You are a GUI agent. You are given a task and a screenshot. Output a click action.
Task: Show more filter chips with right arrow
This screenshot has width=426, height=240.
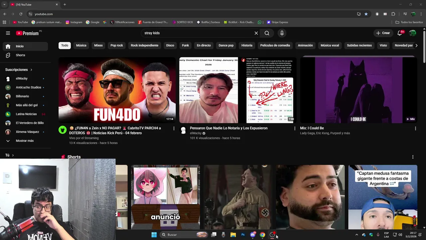pos(416,45)
